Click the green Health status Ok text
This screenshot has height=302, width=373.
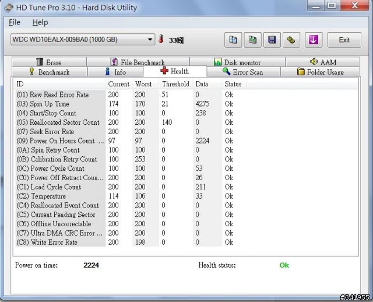coord(284,265)
